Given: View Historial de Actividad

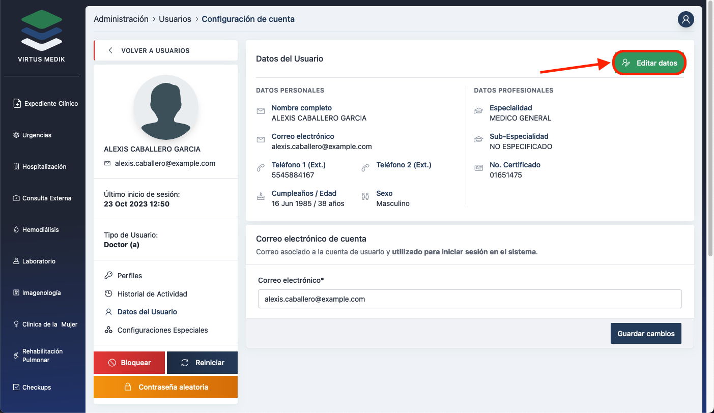Looking at the screenshot, I should coord(152,294).
